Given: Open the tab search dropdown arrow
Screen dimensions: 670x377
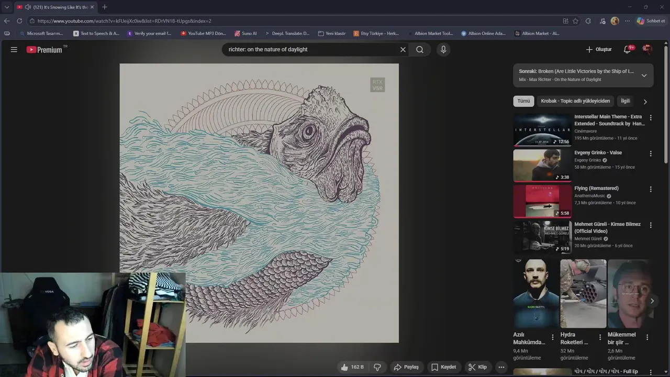Looking at the screenshot, I should 7,7.
